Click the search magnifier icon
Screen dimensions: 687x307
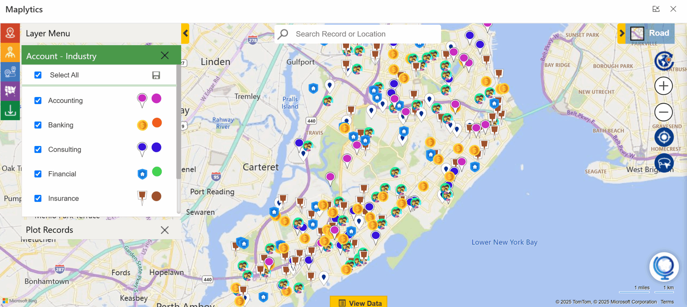[x=282, y=34]
